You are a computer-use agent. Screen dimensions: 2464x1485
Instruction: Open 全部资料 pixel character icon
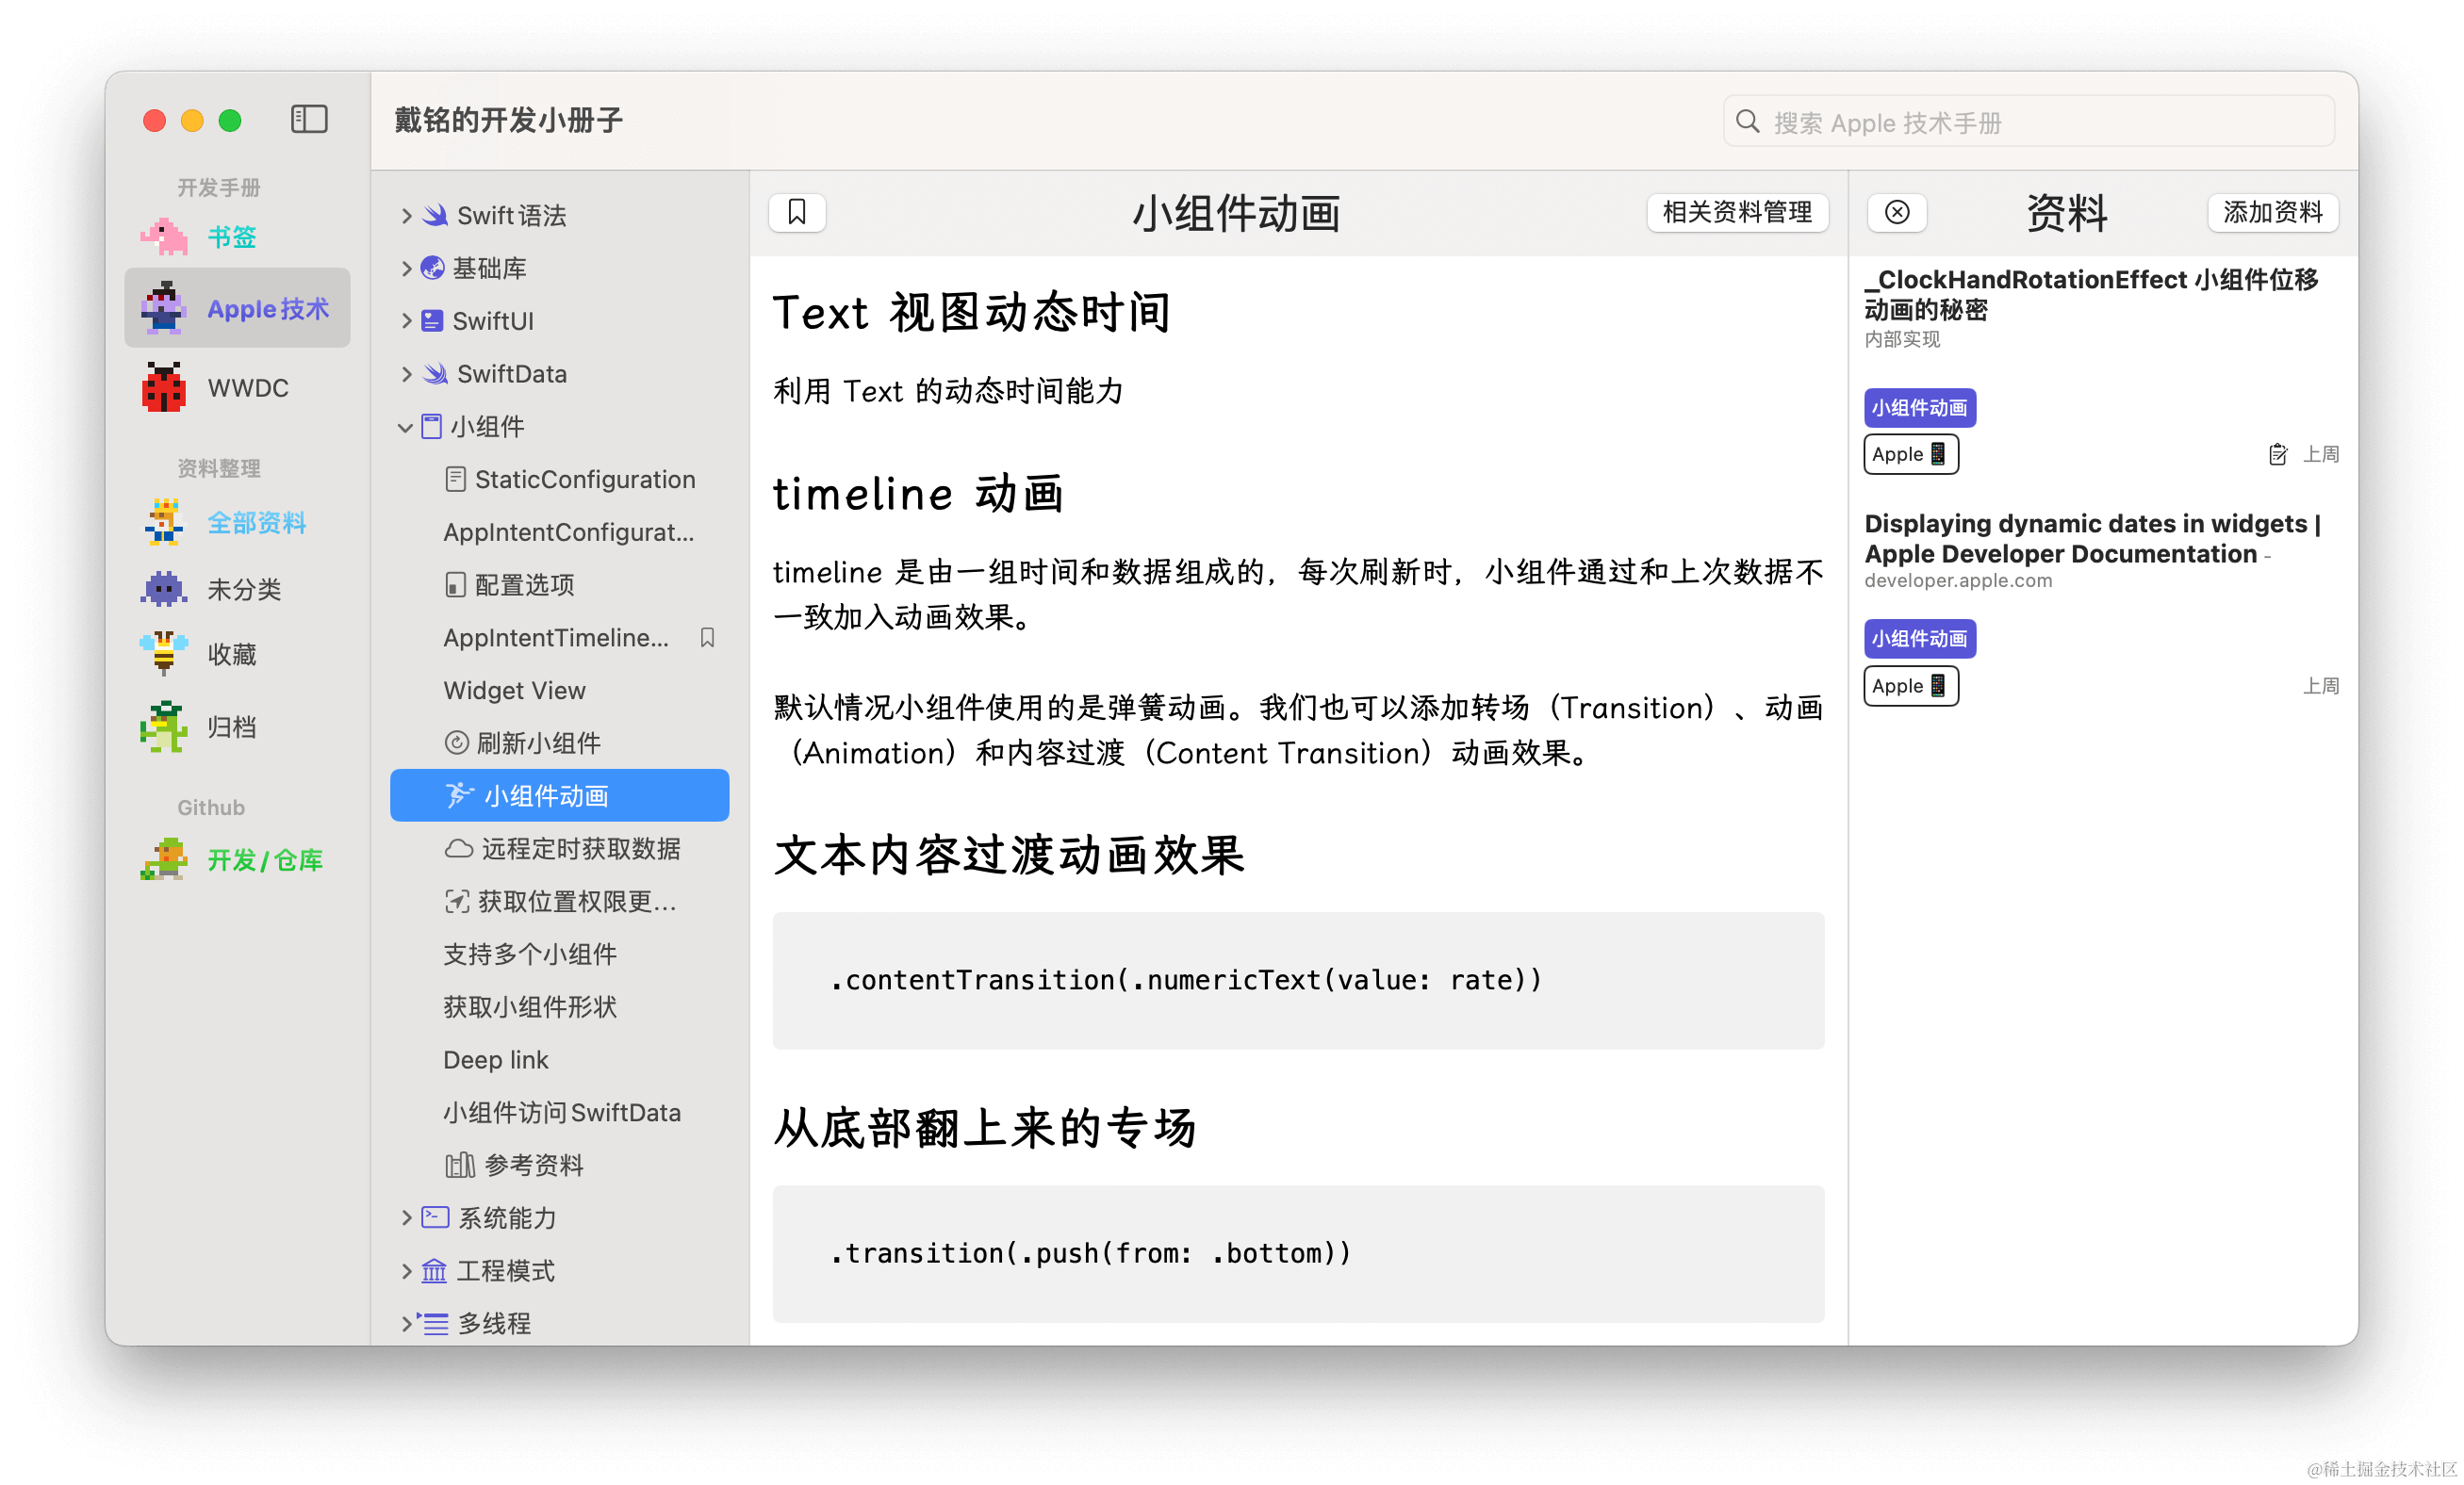coord(165,523)
